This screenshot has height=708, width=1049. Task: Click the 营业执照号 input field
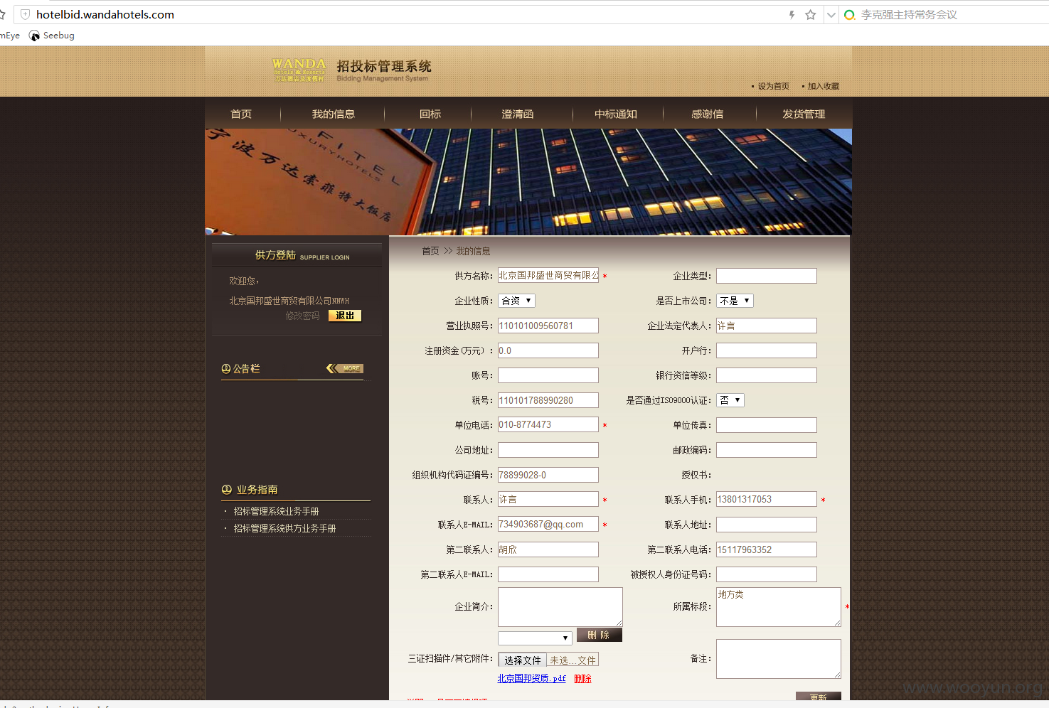548,326
